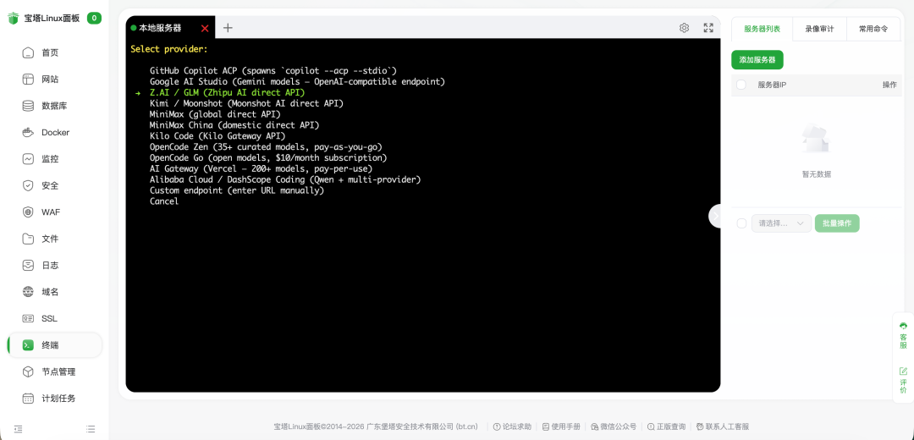Toggle terminal fullscreen icon

(708, 27)
